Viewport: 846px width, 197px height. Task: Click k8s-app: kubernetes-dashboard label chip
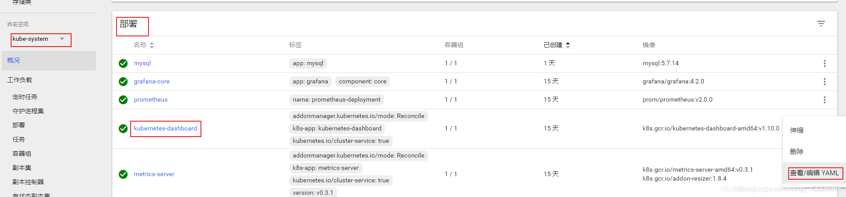pyautogui.click(x=337, y=128)
